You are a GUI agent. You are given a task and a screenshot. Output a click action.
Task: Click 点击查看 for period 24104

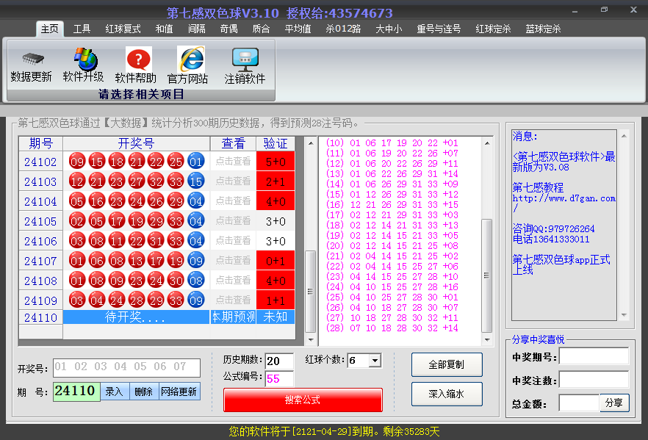click(233, 201)
